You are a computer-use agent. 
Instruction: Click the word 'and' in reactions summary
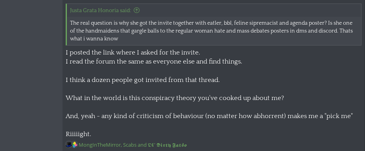pos(142,145)
